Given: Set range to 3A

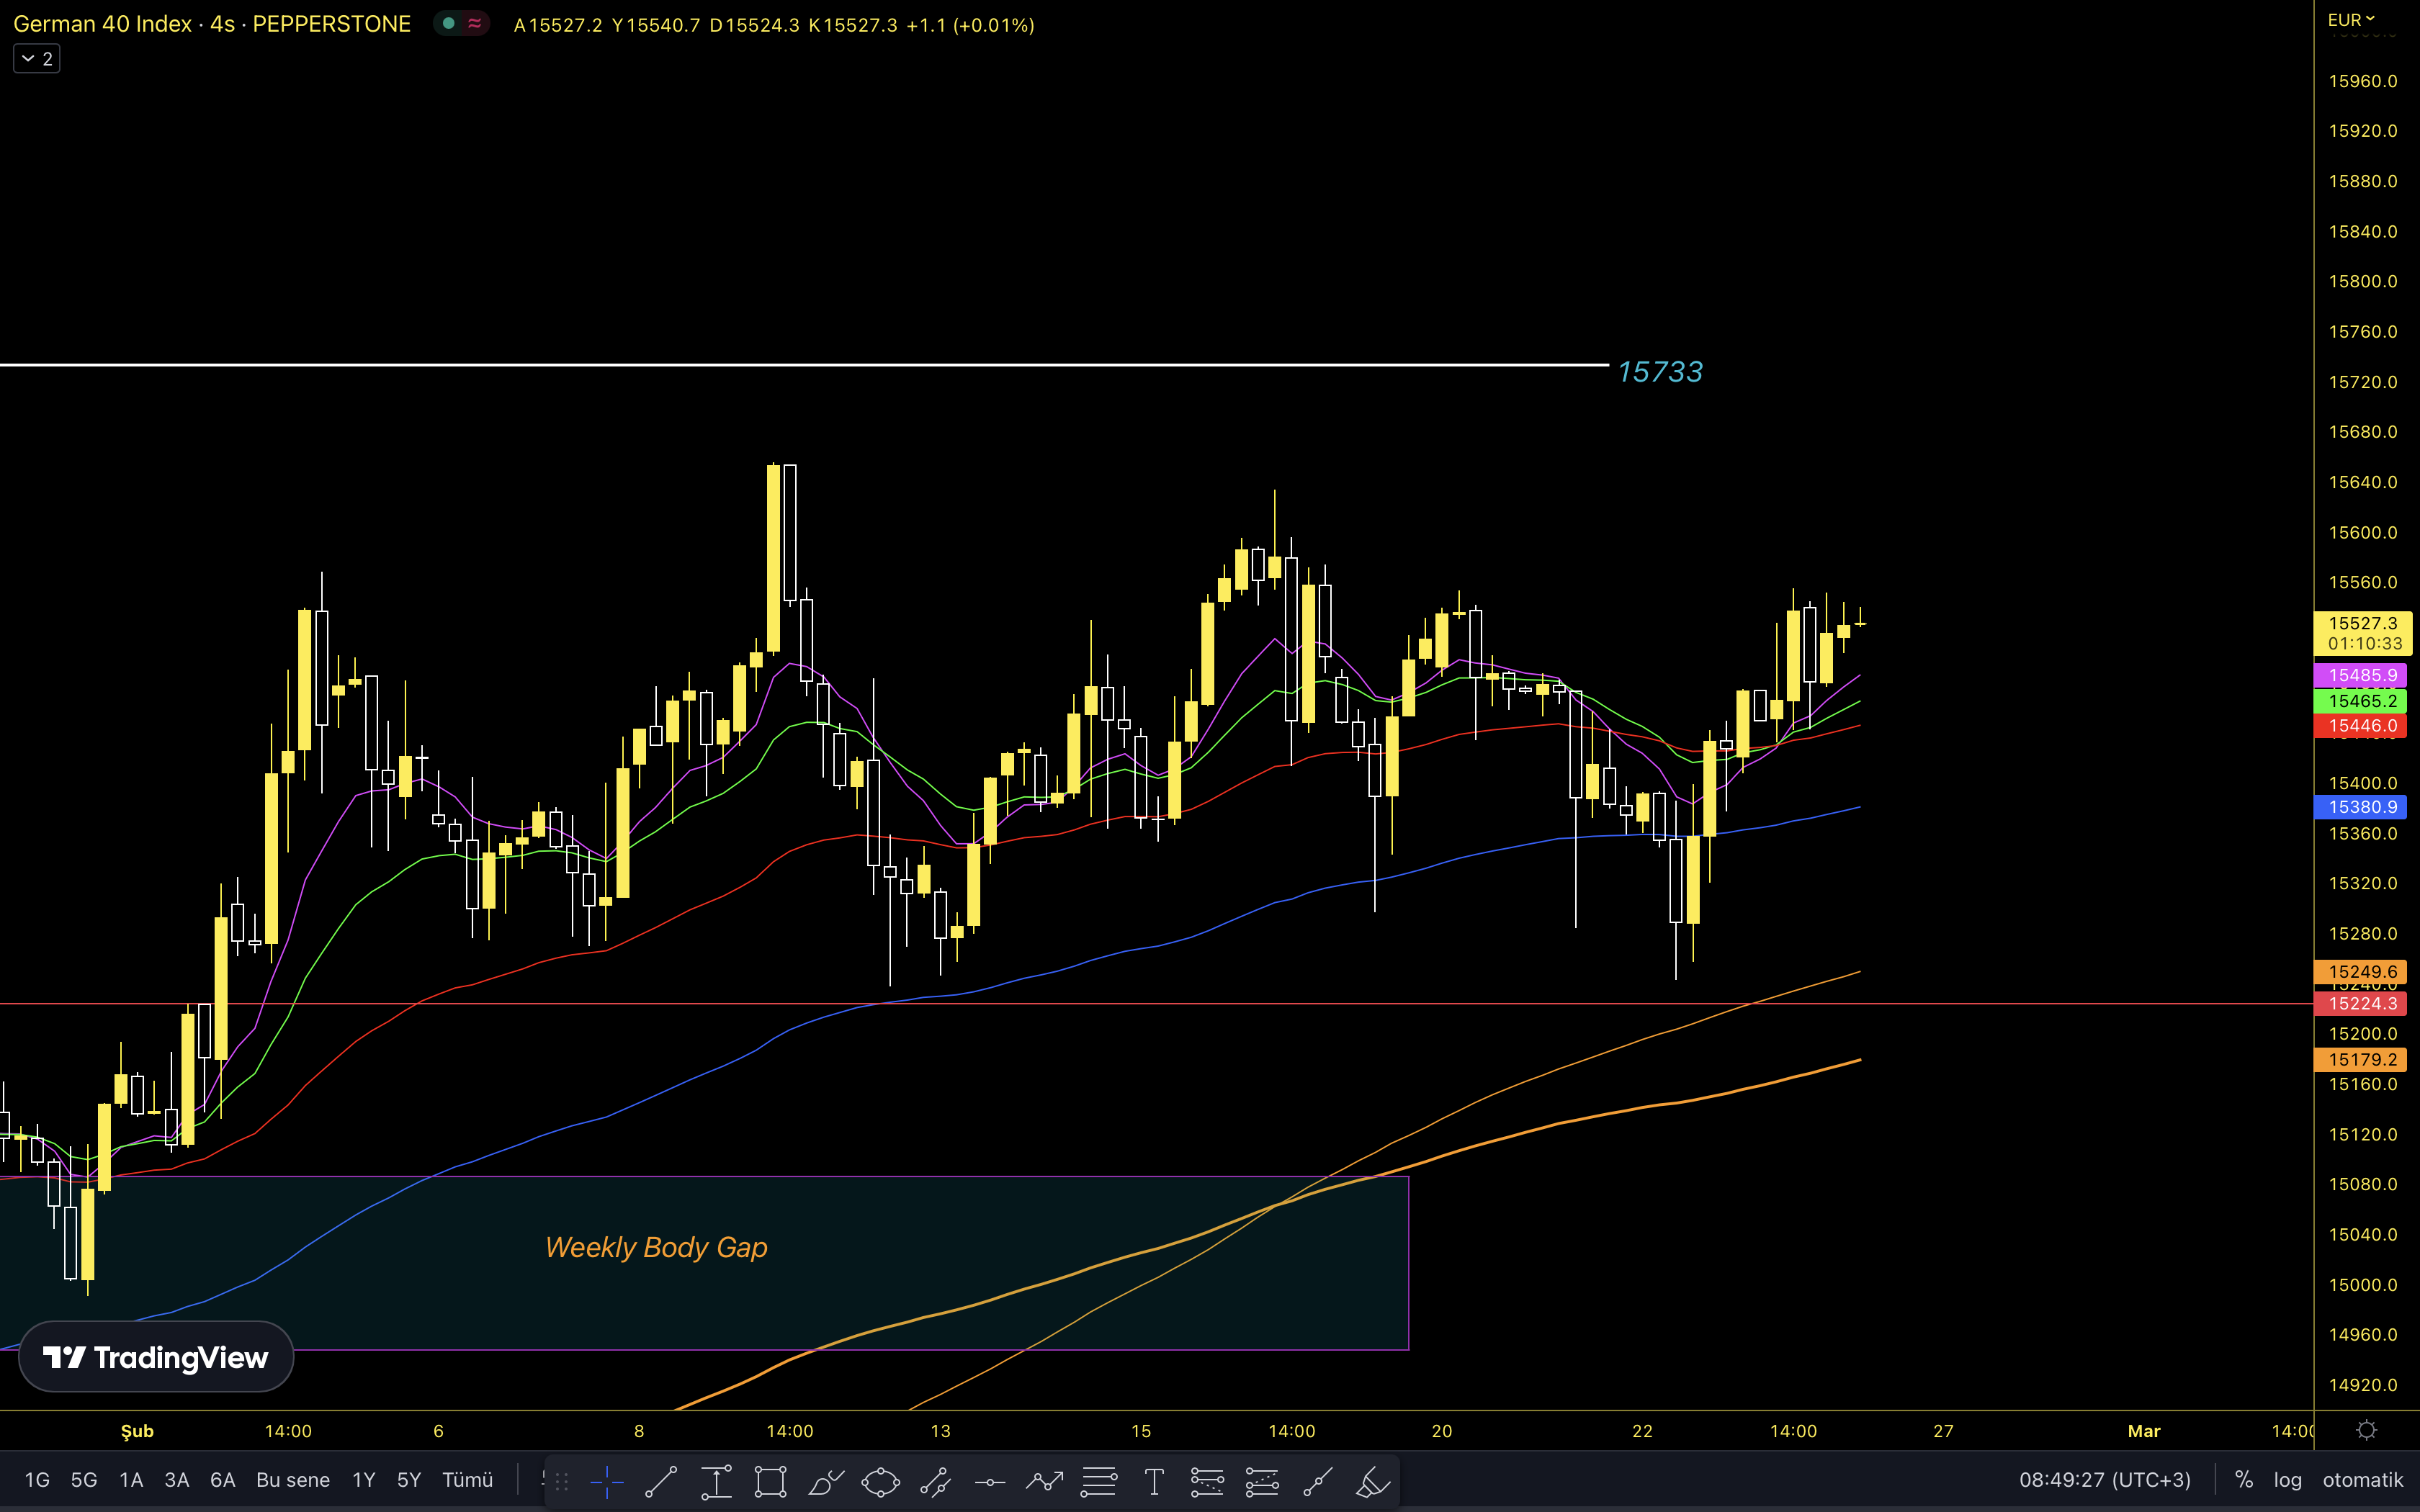Looking at the screenshot, I should tap(177, 1480).
